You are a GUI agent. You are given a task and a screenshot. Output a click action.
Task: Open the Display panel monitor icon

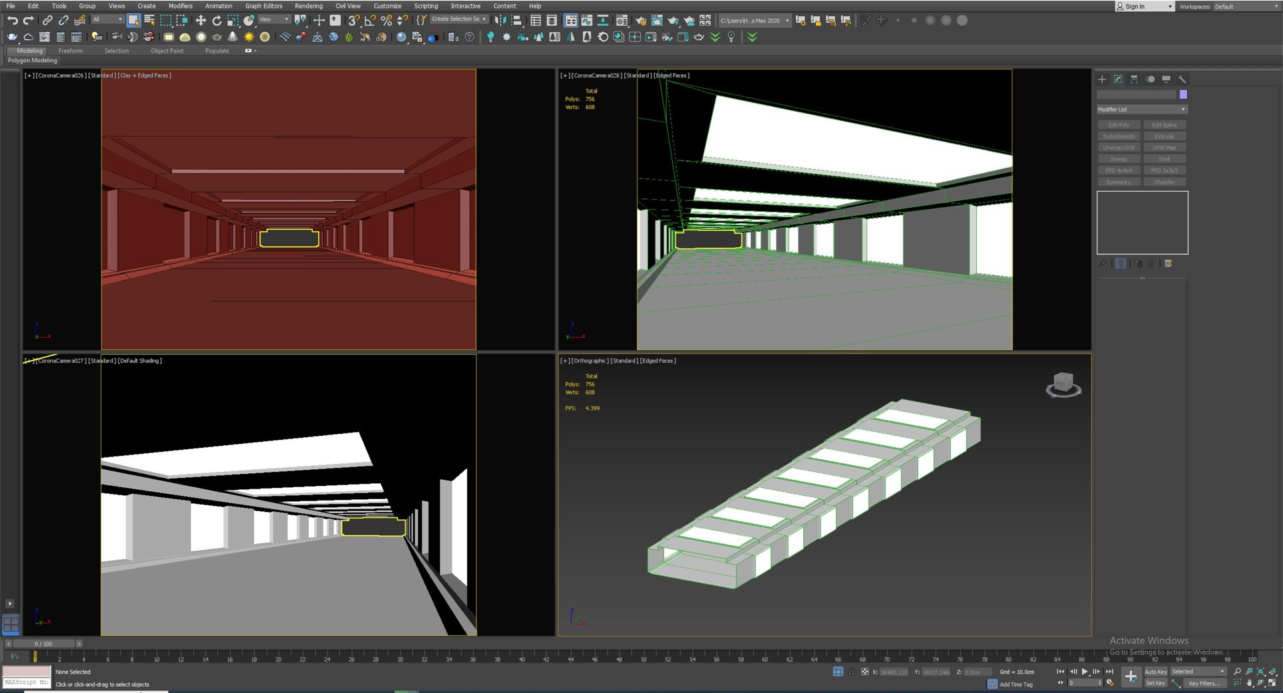pyautogui.click(x=1166, y=79)
